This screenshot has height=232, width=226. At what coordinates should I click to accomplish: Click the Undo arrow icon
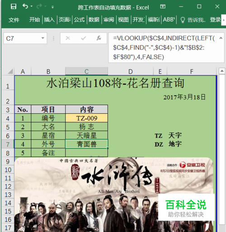pyautogui.click(x=25, y=6)
